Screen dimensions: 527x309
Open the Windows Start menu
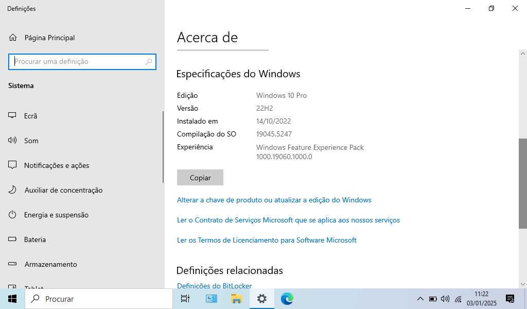point(12,299)
